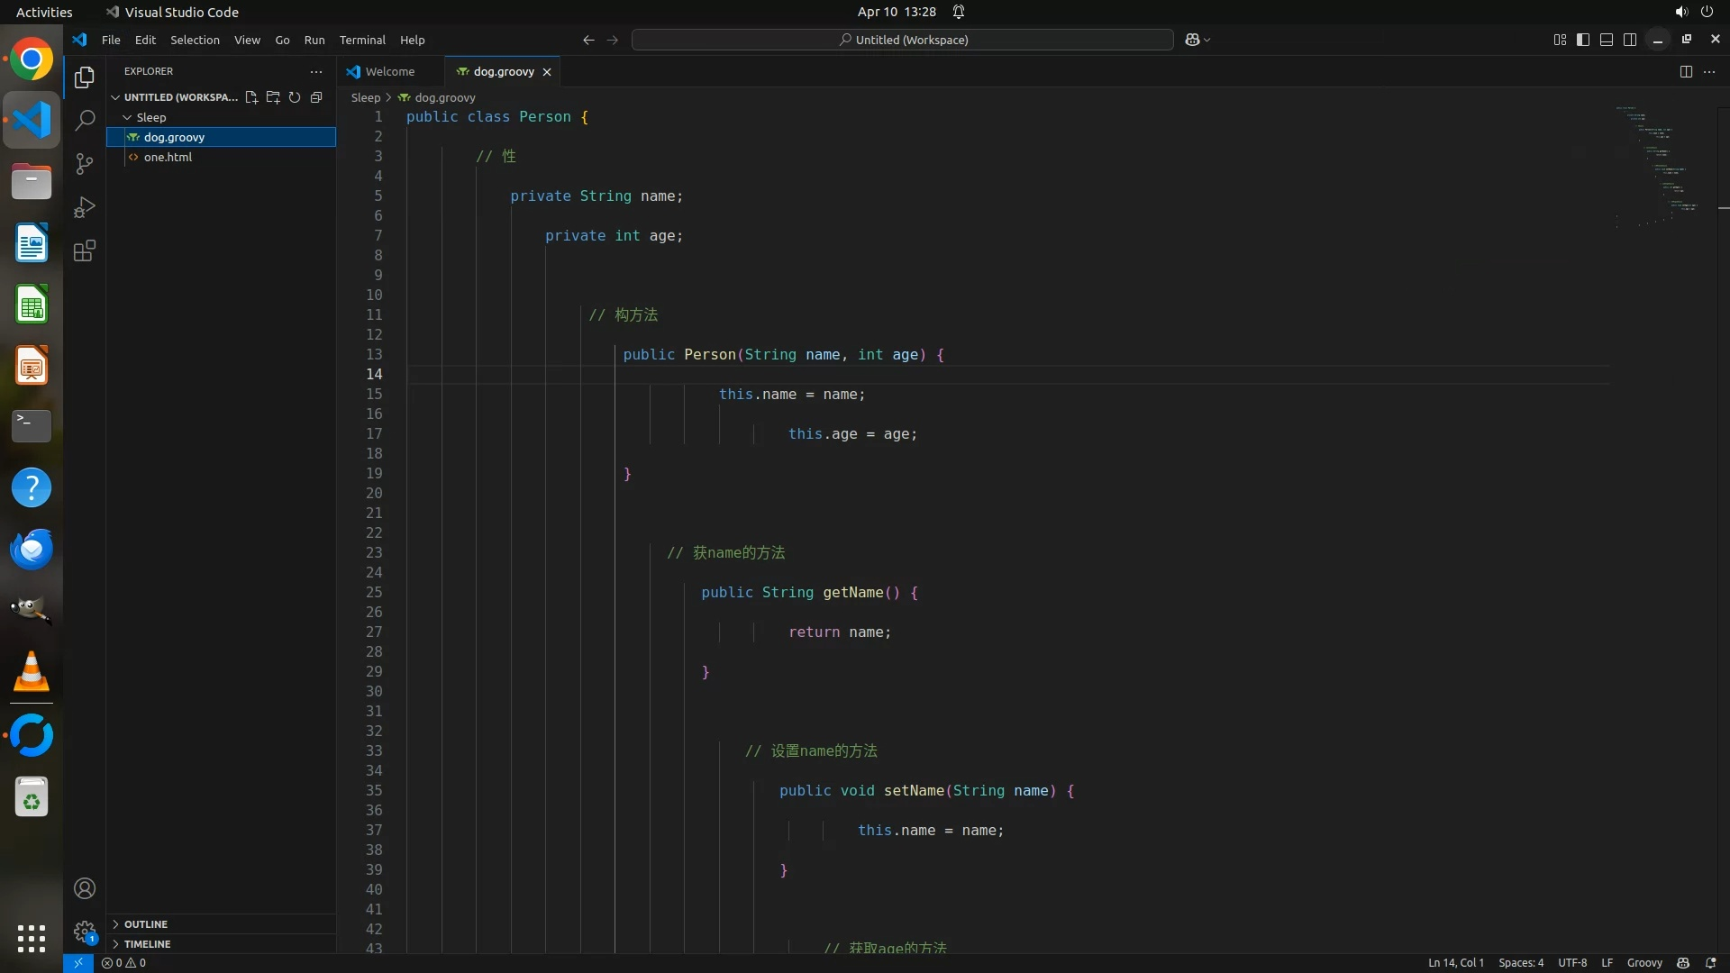Image resolution: width=1730 pixels, height=973 pixels.
Task: Refresh the Explorer file tree
Action: [x=295, y=97]
